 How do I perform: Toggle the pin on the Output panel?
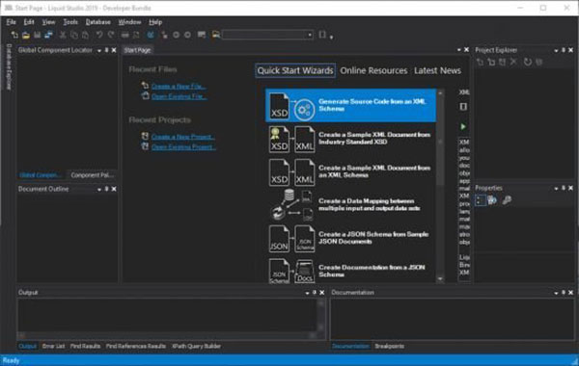click(315, 292)
